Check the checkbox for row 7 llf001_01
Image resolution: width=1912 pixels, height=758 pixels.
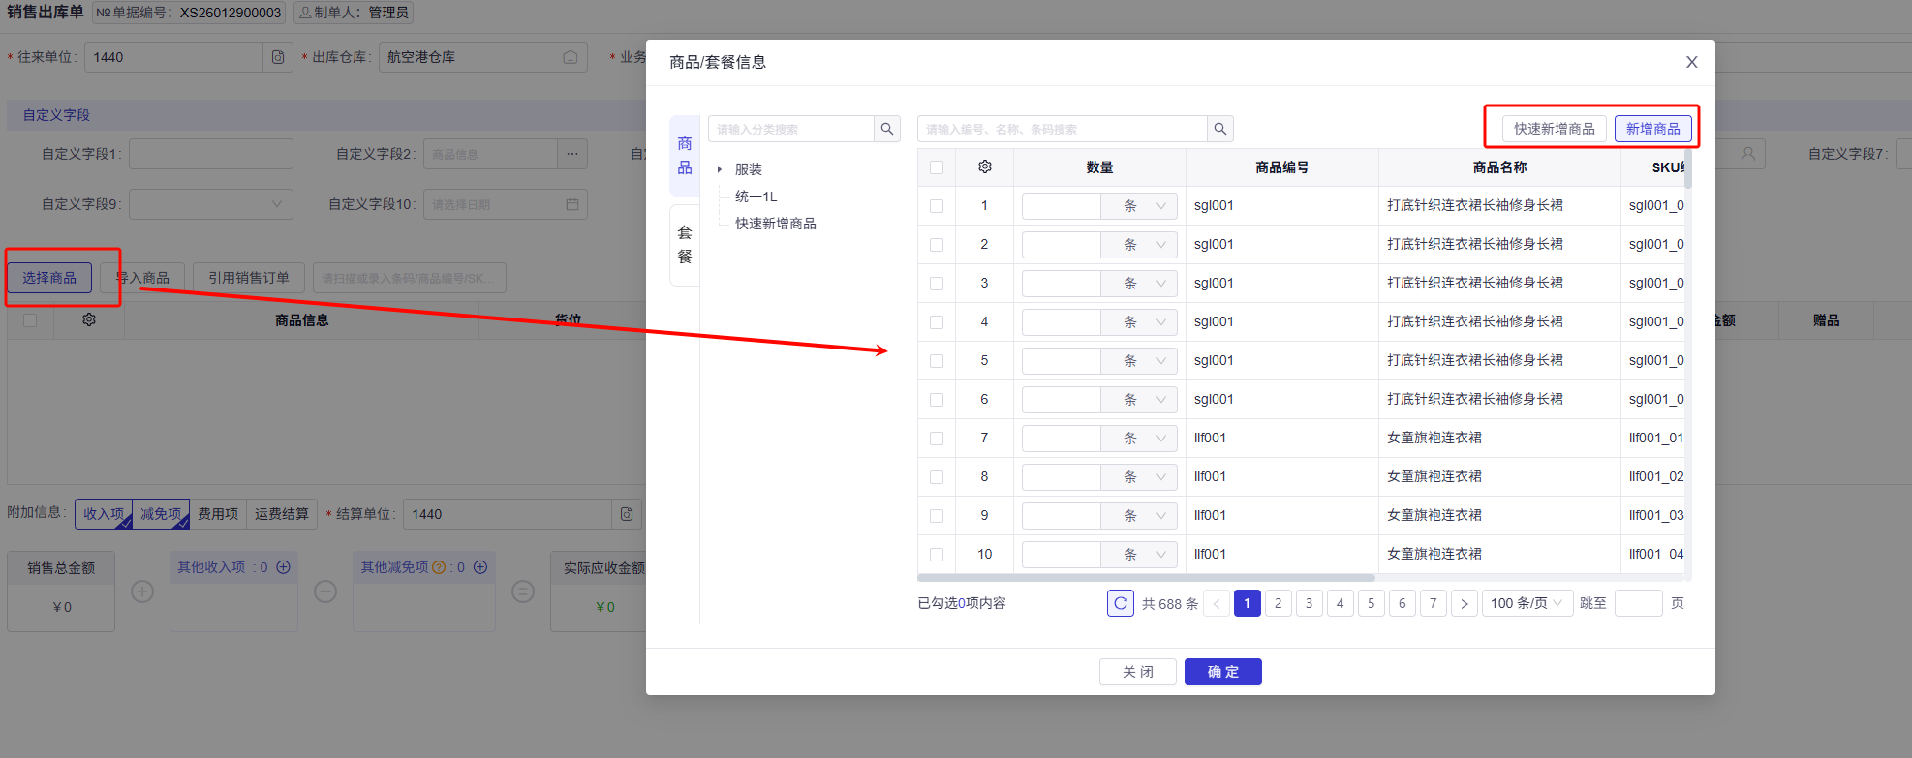937,439
